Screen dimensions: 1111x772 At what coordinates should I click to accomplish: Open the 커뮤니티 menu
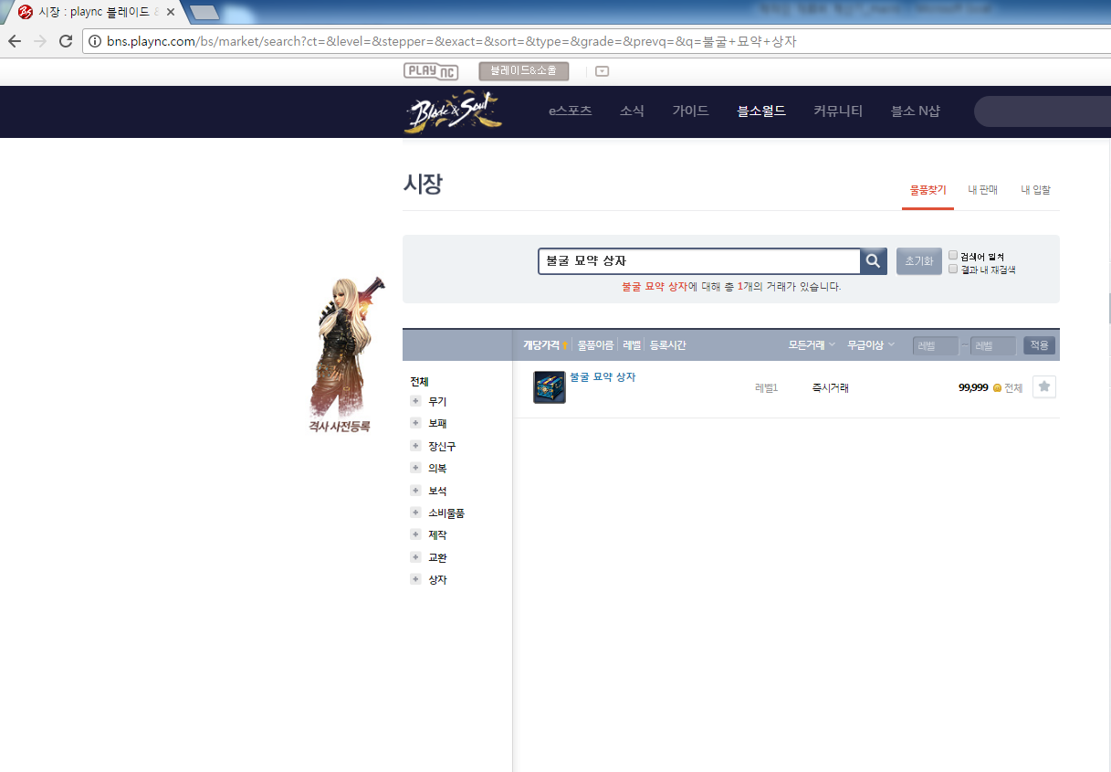click(838, 111)
